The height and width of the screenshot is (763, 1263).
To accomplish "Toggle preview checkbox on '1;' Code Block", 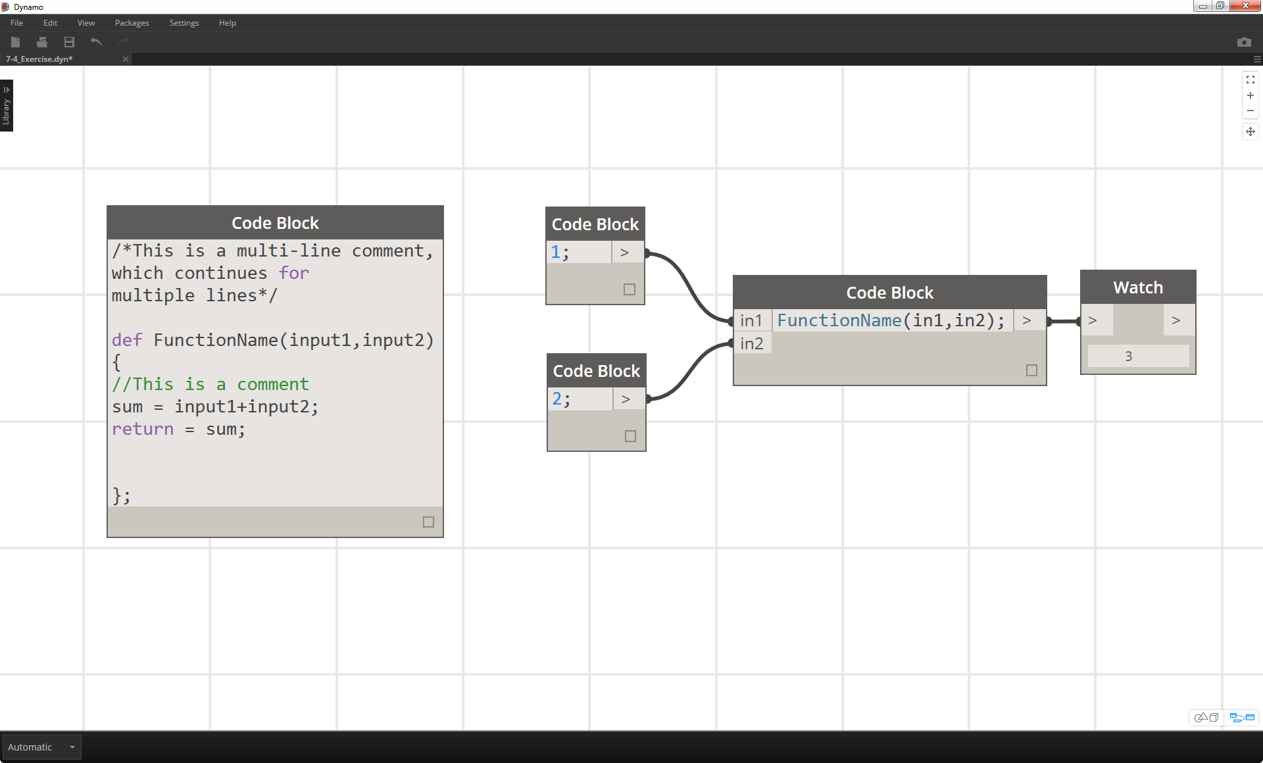I will (629, 289).
